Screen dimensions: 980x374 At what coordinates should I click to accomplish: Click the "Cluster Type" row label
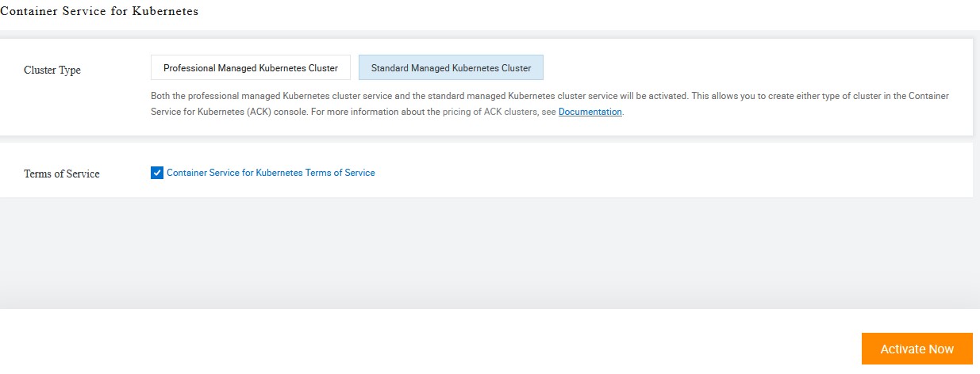52,70
